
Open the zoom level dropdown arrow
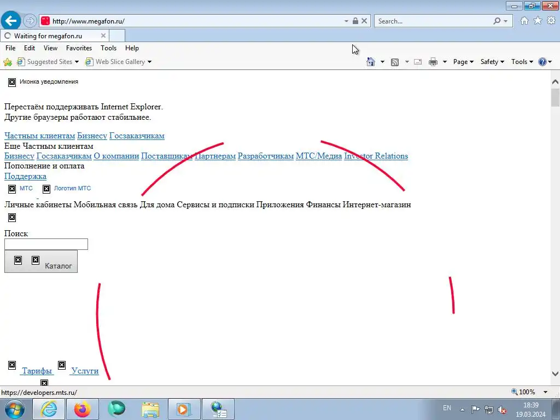545,392
